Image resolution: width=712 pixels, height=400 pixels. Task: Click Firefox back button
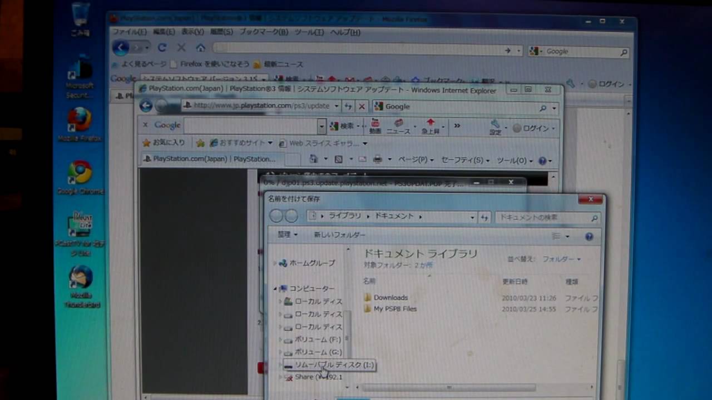click(x=121, y=48)
